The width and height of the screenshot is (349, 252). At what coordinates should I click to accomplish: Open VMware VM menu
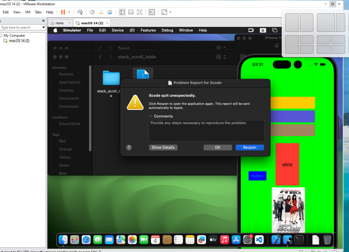click(x=28, y=12)
